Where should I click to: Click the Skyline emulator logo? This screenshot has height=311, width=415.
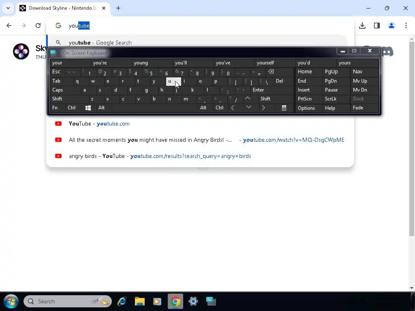[21, 51]
